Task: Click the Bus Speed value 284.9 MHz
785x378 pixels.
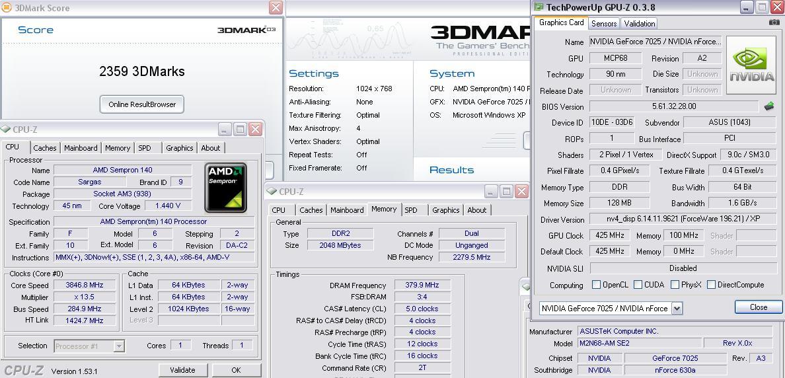Action: point(84,309)
